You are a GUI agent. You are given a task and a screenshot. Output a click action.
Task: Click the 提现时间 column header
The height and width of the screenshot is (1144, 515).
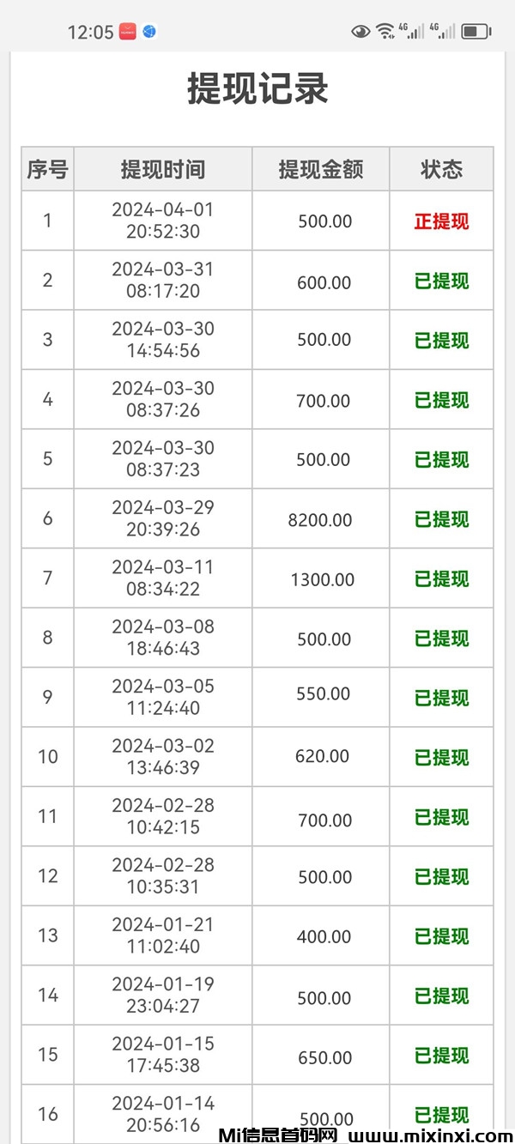point(163,169)
